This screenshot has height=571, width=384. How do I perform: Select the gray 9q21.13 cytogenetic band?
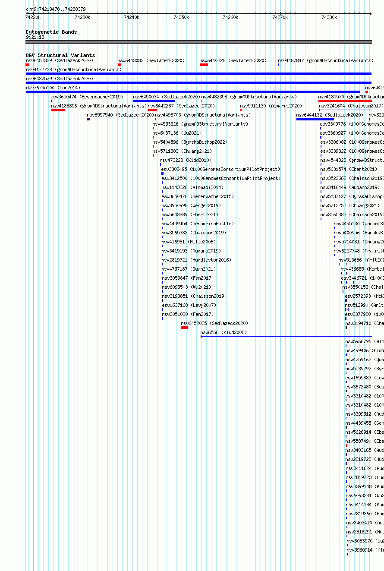coord(198,42)
